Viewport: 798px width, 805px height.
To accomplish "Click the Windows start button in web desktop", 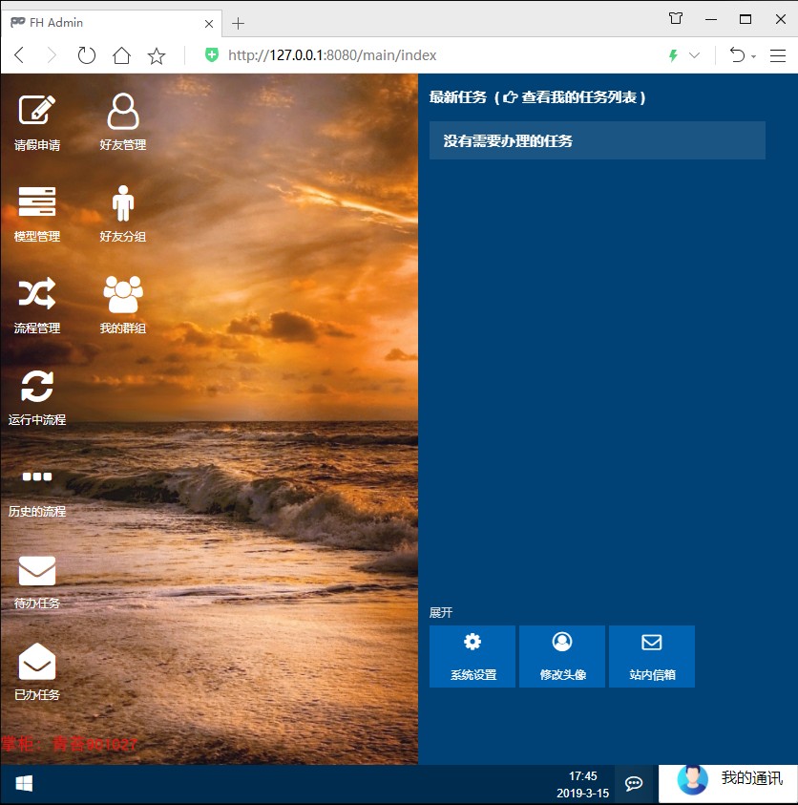I will (24, 783).
